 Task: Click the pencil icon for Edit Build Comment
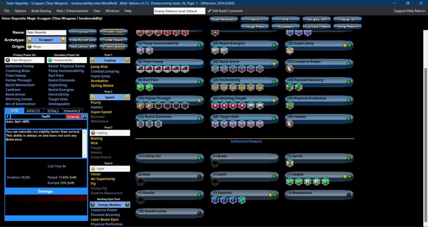(x=209, y=11)
